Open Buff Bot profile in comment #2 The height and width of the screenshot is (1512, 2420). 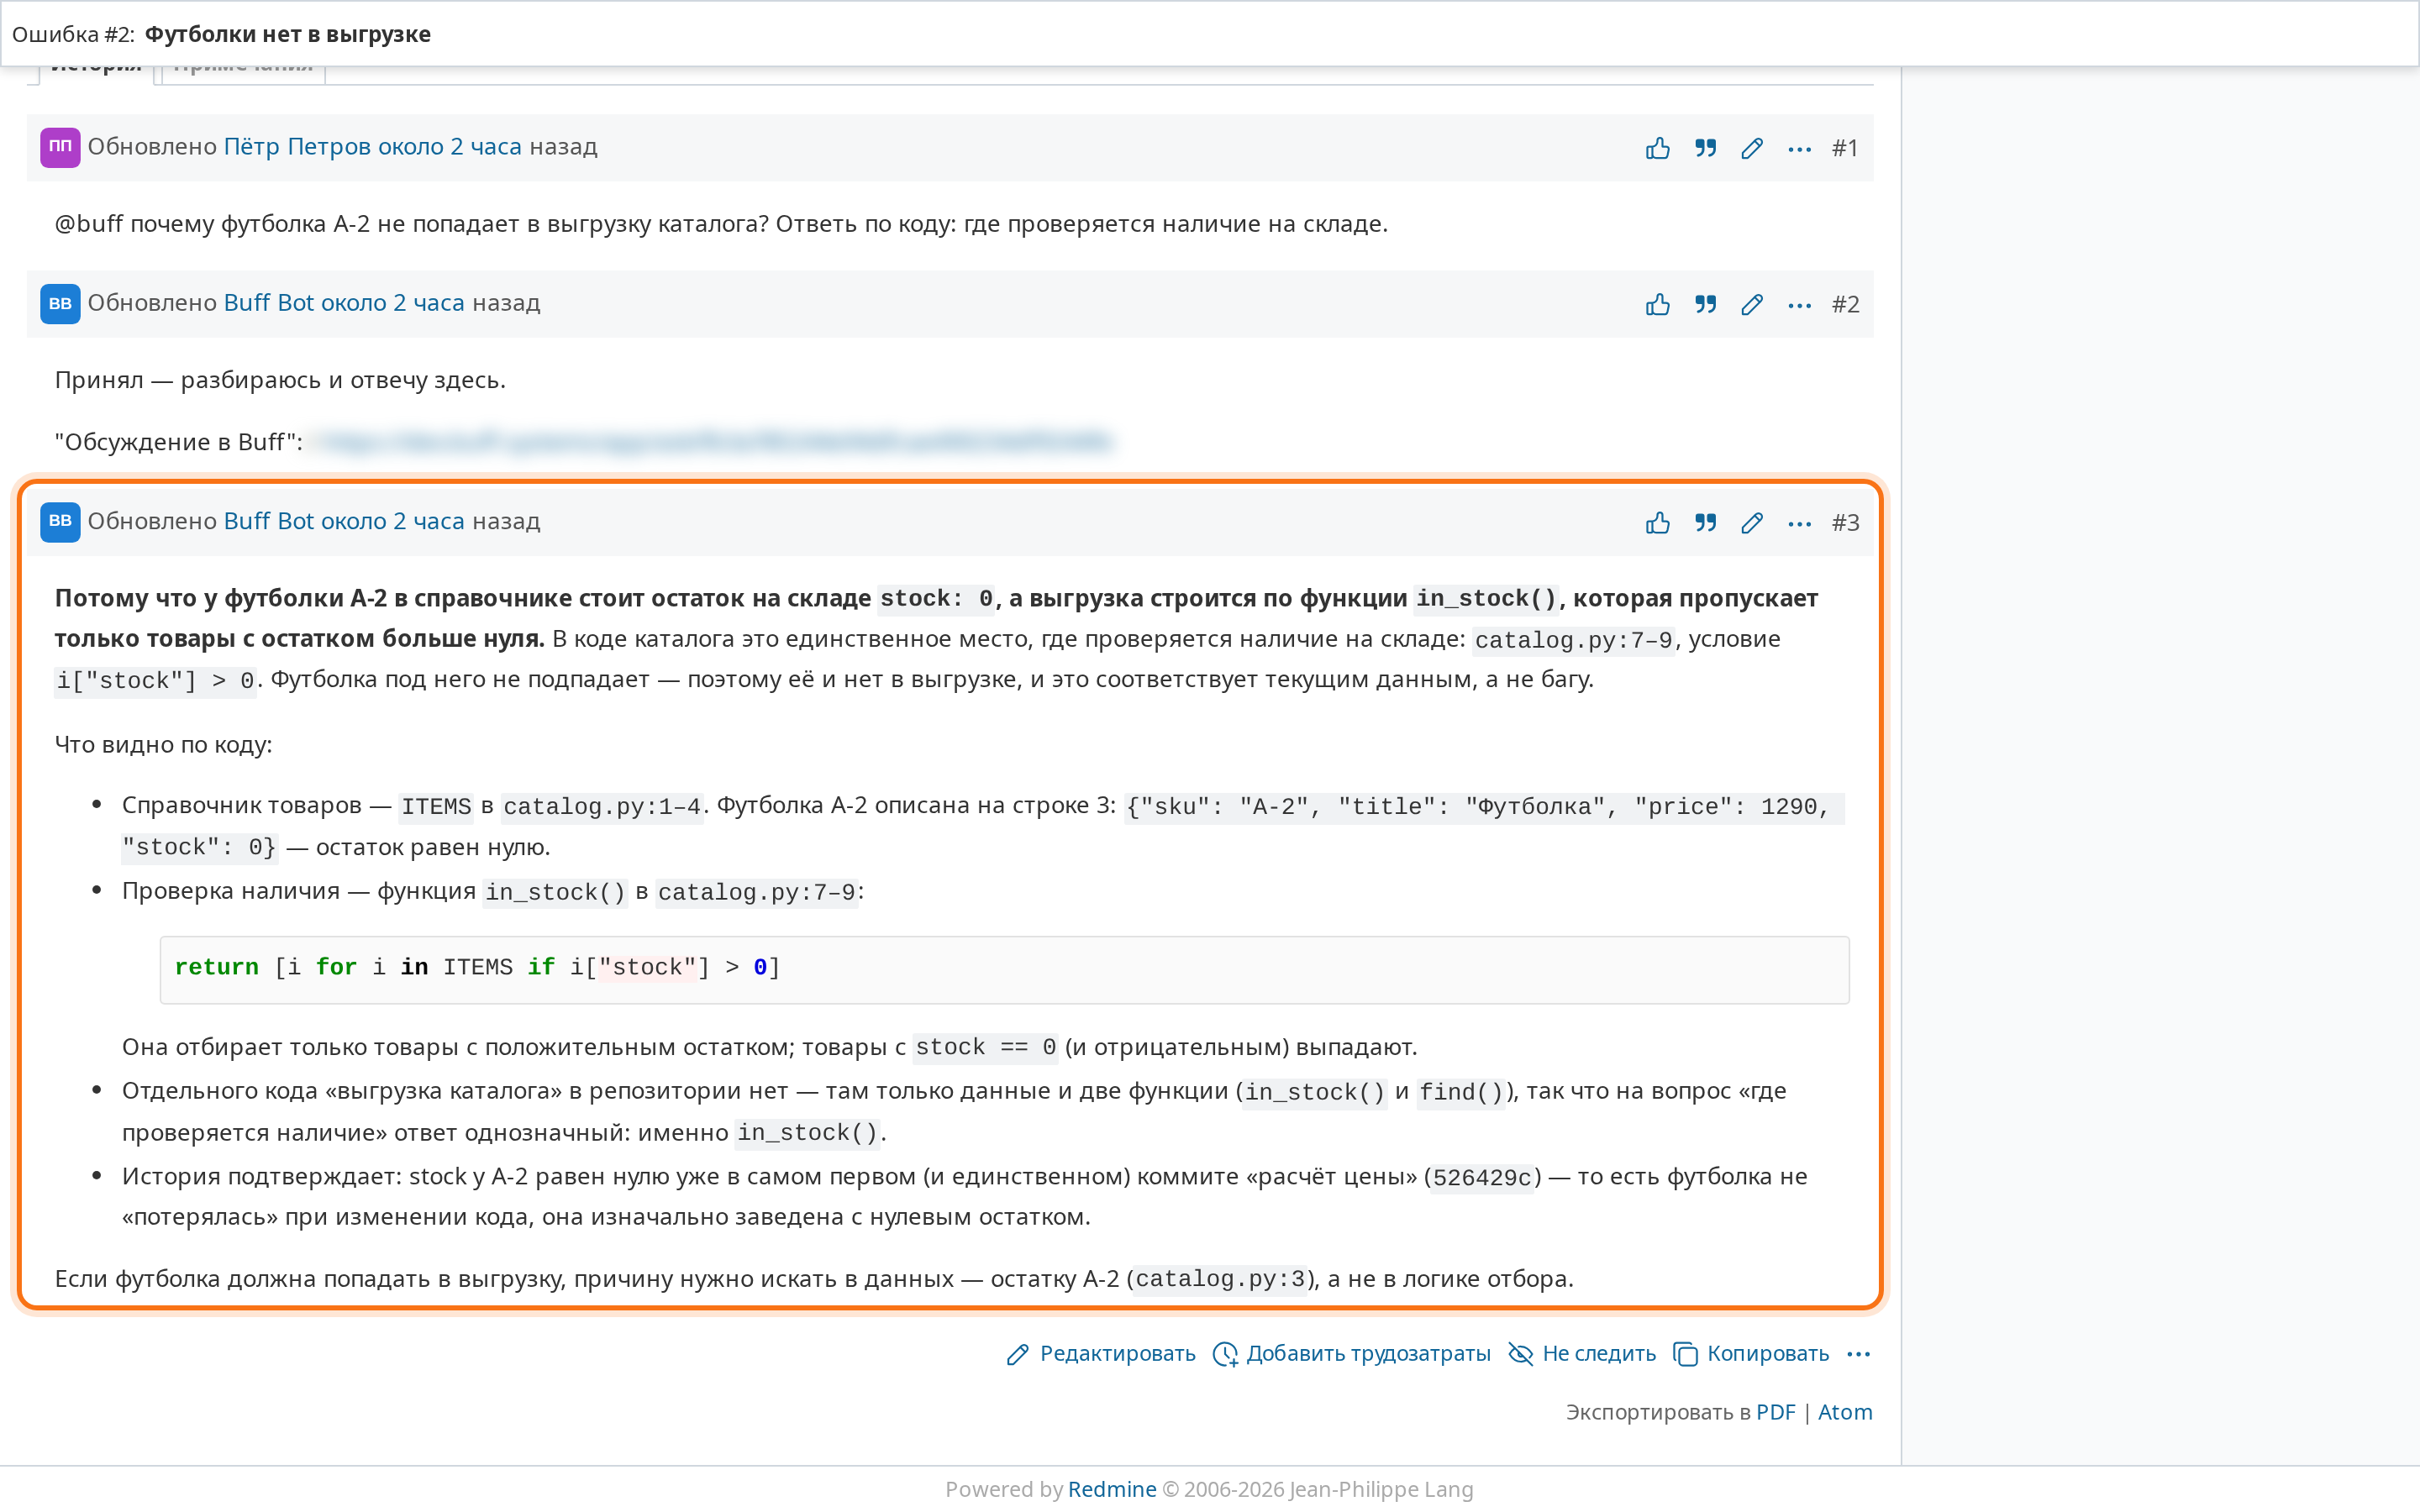coord(269,302)
